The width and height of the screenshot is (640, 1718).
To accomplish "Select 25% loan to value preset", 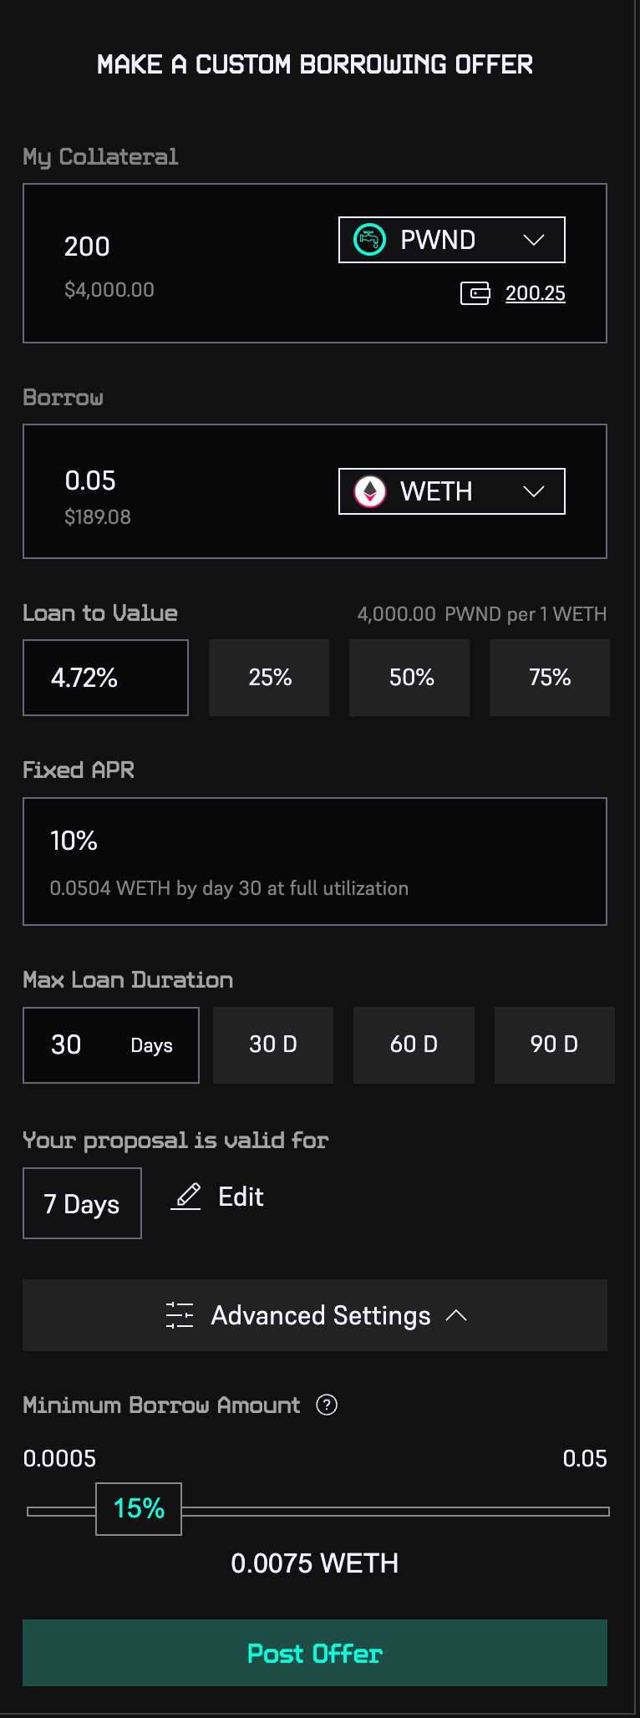I will tap(269, 678).
